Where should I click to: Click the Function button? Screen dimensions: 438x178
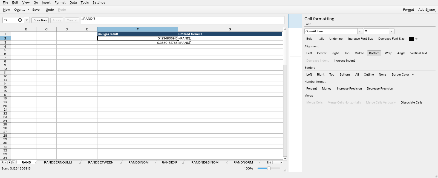[40, 20]
